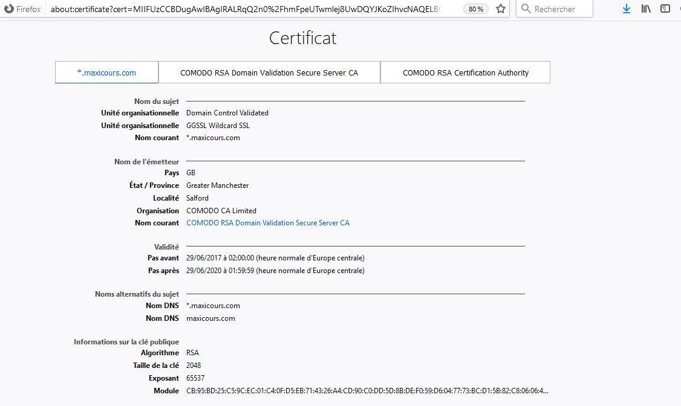Click the first Nom DNS value '*.maxicours.com'
Viewport: 681px width, 406px height.
click(213, 306)
